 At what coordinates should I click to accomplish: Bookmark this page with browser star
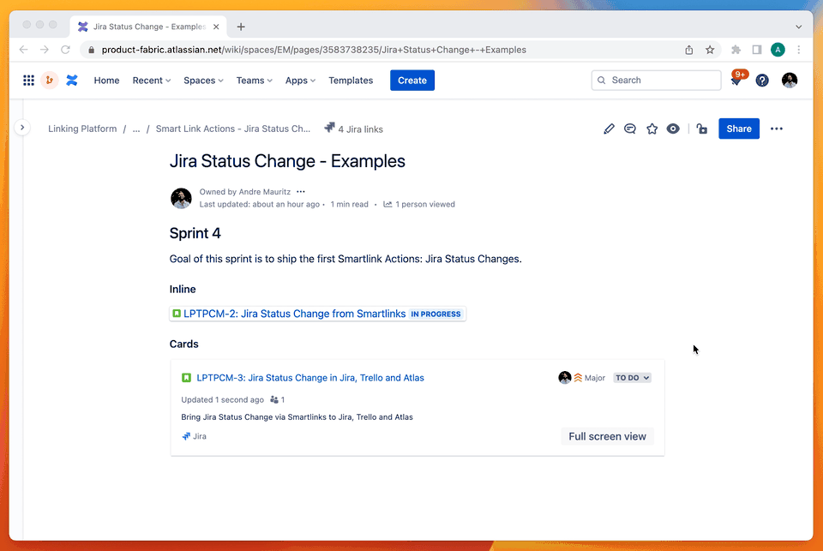pyautogui.click(x=710, y=50)
